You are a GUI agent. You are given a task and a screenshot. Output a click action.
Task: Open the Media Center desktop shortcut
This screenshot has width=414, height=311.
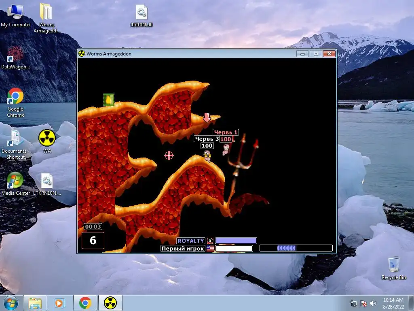(x=15, y=183)
